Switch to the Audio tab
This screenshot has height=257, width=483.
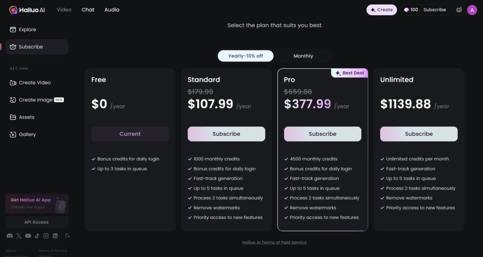point(112,10)
